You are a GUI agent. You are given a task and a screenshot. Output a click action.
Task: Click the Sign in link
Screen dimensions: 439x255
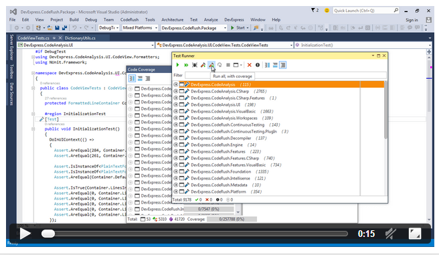pos(412,20)
